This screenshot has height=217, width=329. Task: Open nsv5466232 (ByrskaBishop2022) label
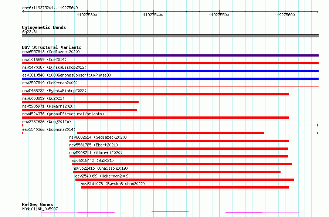coord(54,91)
